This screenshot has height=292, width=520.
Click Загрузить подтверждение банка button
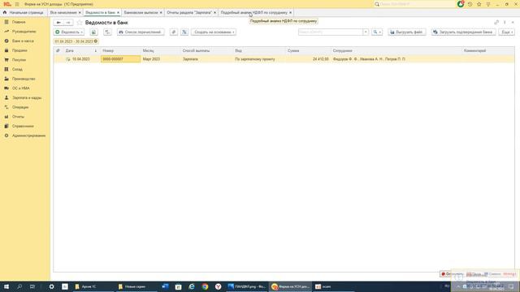[x=464, y=32]
